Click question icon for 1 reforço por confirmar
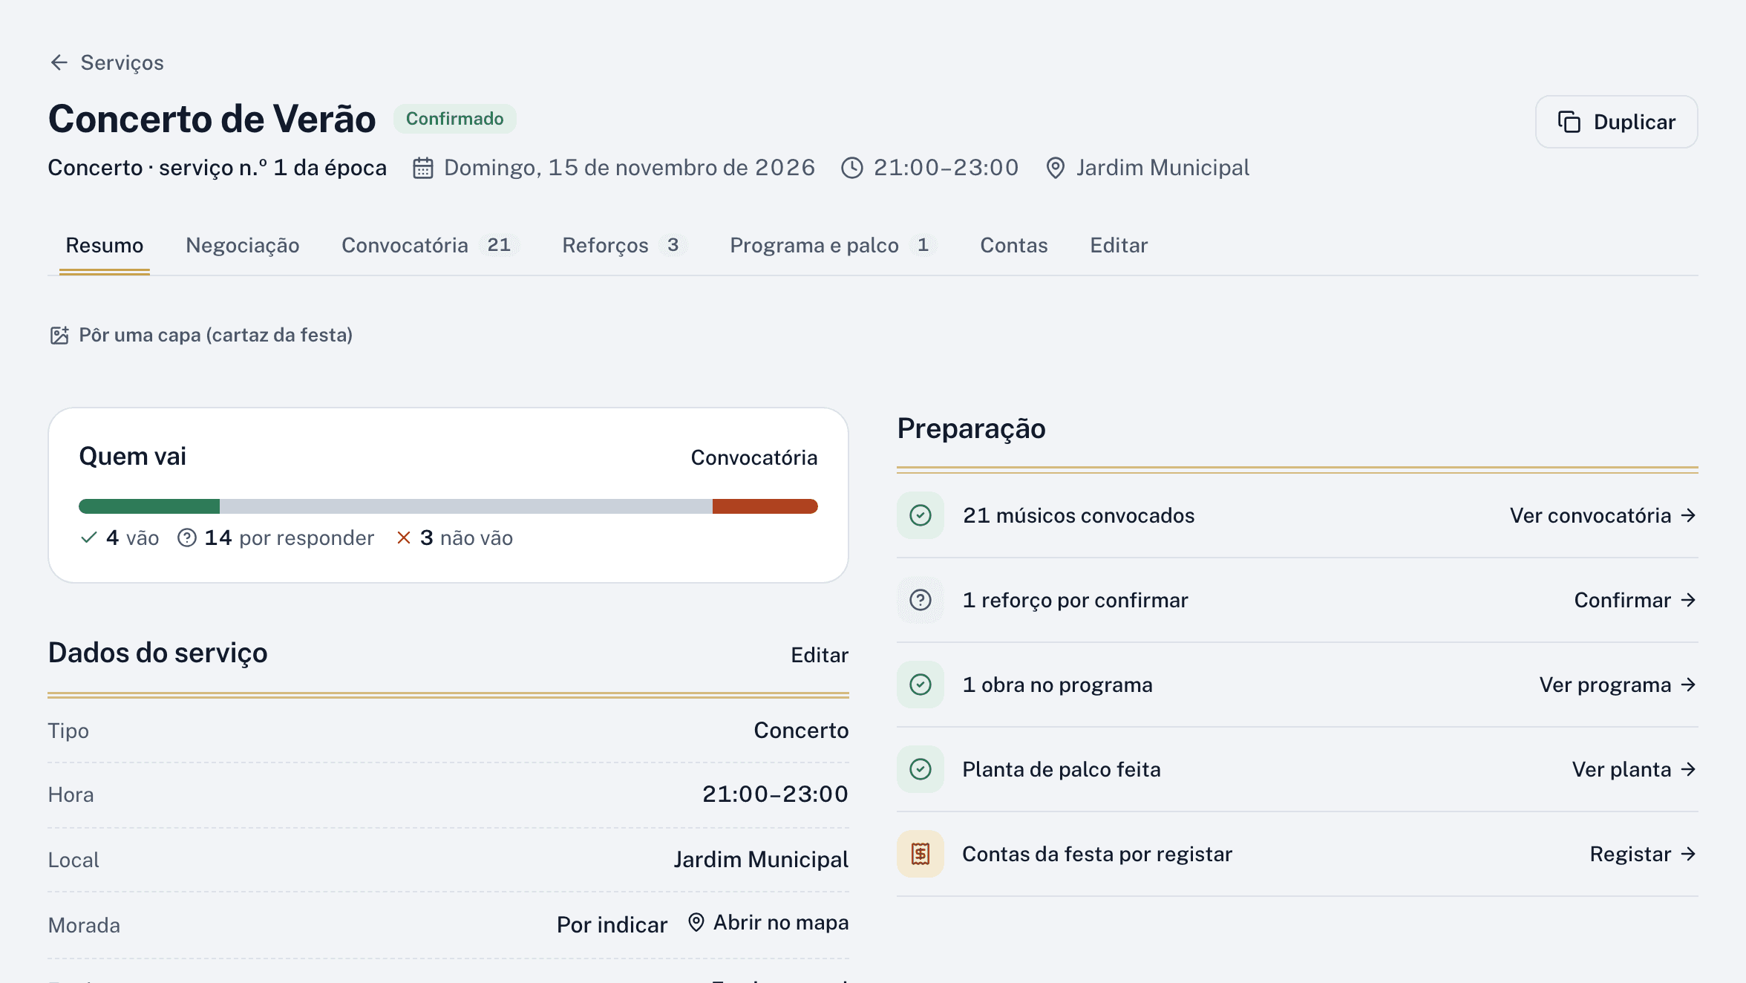 (921, 600)
